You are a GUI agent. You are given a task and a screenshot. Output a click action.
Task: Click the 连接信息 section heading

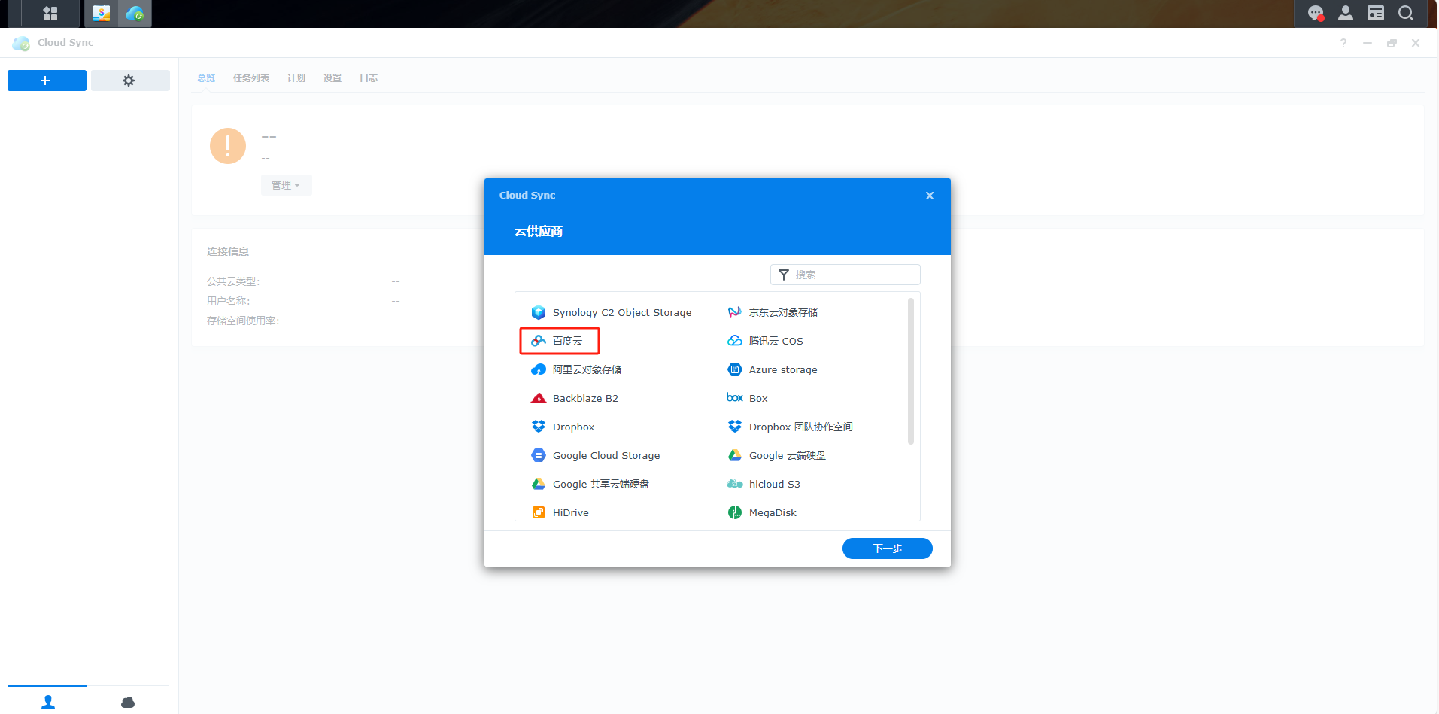(228, 251)
